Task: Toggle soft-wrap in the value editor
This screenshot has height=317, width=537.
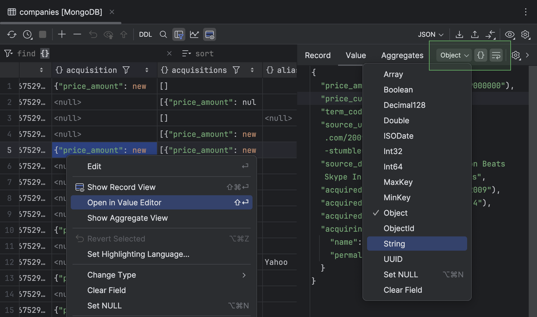Action: pyautogui.click(x=496, y=55)
